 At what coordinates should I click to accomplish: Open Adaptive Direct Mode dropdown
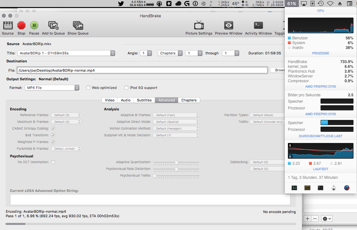176,122
